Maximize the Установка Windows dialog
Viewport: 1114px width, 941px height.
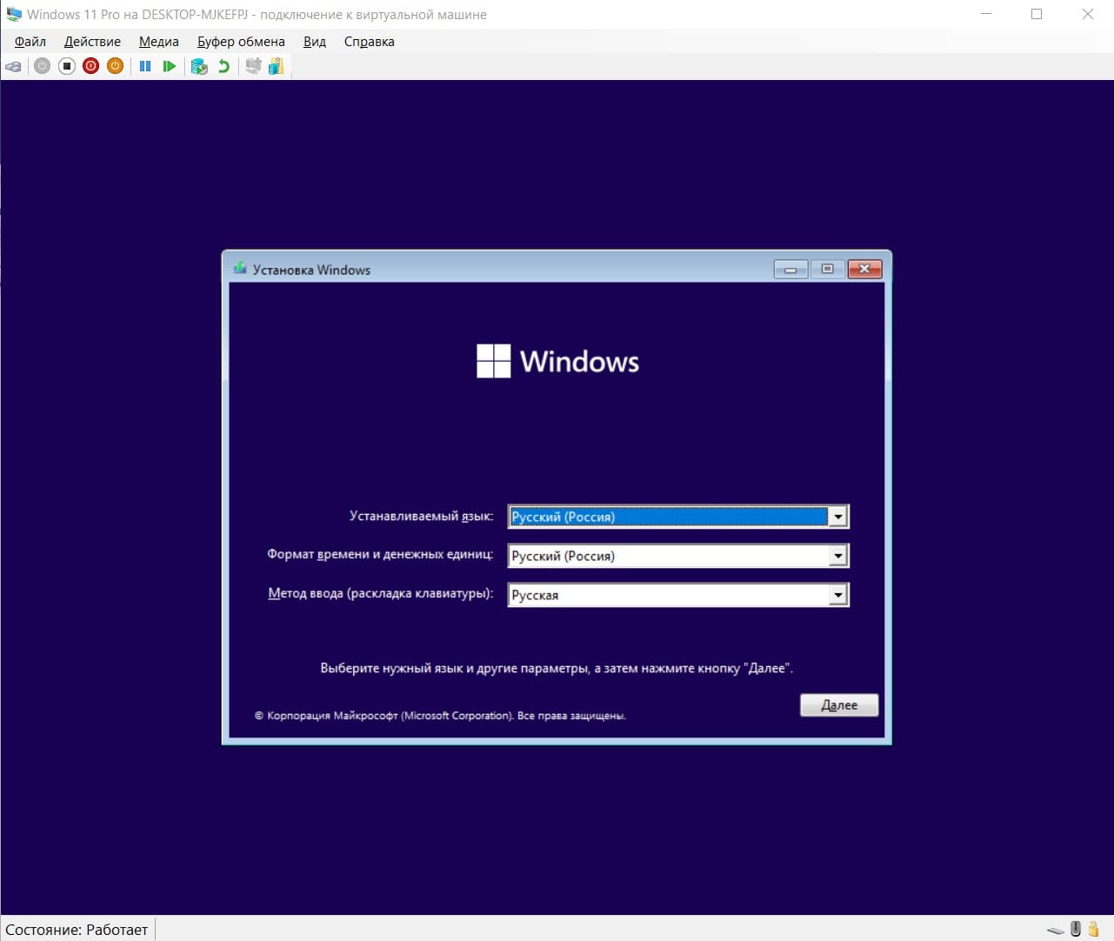(x=827, y=270)
